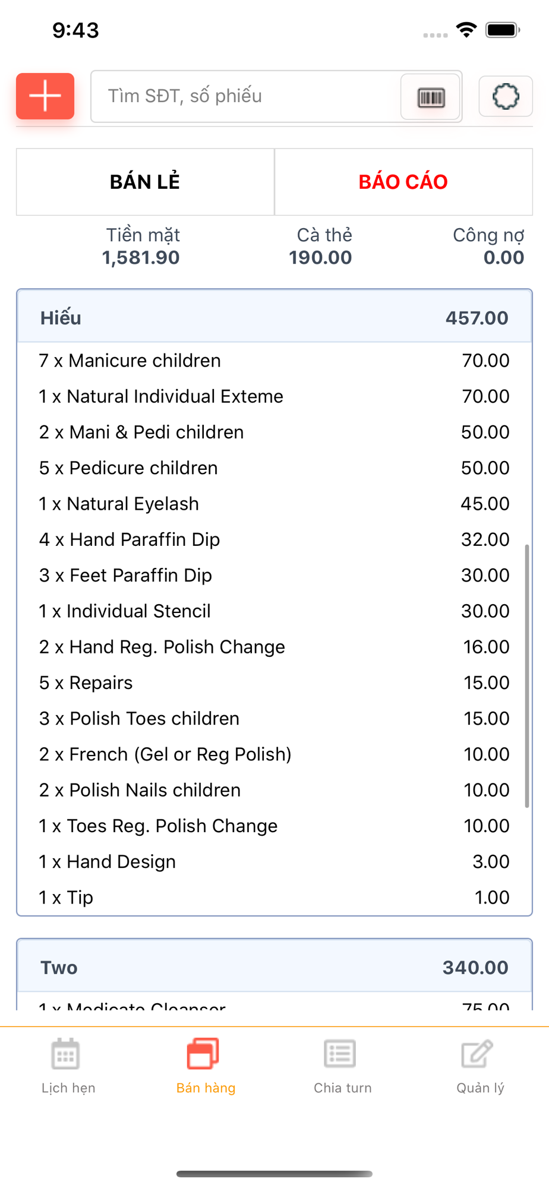Select the Natural Eyelash row
The height and width of the screenshot is (1188, 549).
[274, 504]
